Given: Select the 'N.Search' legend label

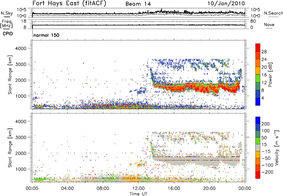Looking at the screenshot, I should [273, 13].
